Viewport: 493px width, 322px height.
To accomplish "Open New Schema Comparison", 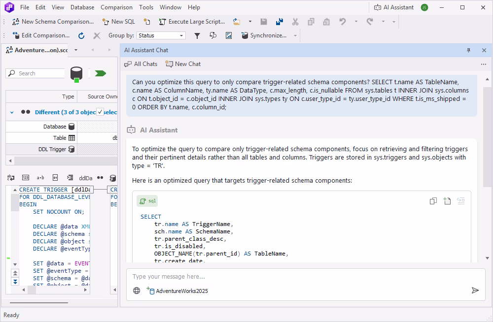I will click(x=53, y=22).
